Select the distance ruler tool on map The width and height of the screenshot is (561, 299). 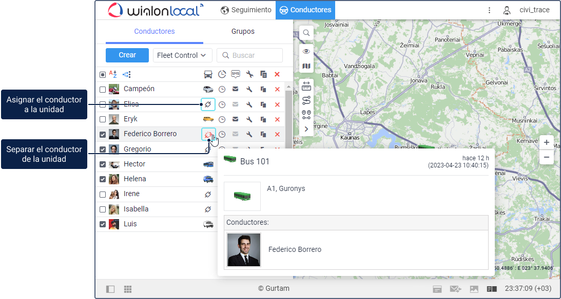(x=306, y=86)
